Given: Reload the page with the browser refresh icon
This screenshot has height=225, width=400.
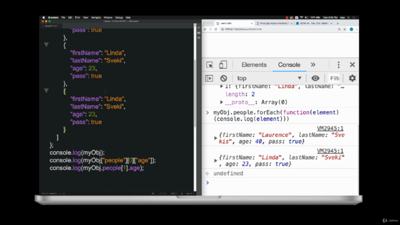Looking at the screenshot, I should click(216, 29).
